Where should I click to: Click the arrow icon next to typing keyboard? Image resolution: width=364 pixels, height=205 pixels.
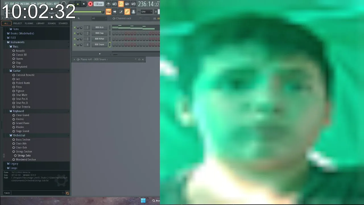(x=115, y=12)
